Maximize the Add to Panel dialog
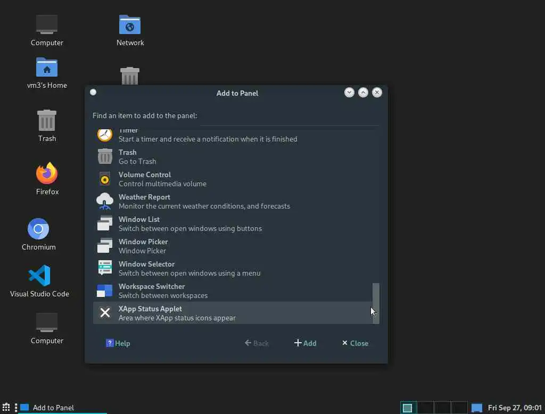 [x=363, y=92]
